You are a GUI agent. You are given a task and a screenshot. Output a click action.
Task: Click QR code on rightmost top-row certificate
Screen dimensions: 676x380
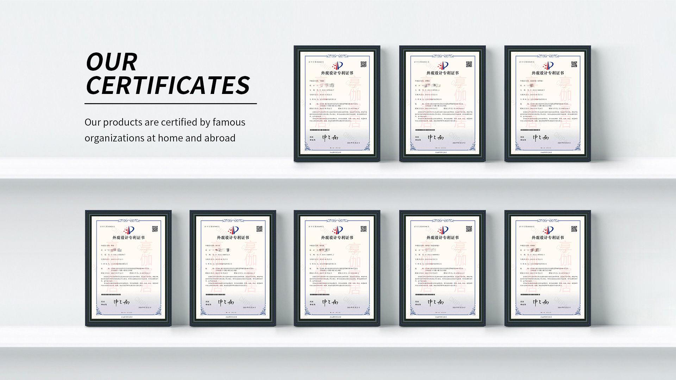tap(574, 64)
